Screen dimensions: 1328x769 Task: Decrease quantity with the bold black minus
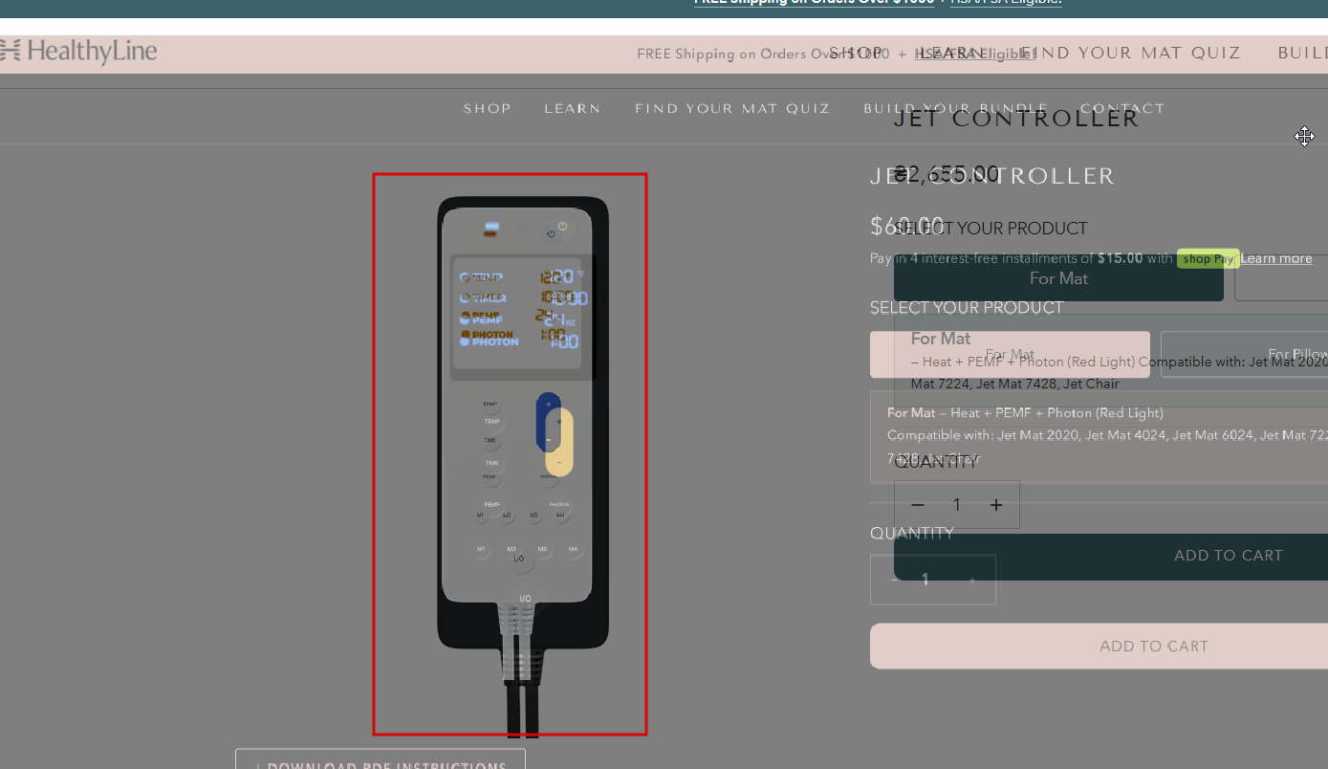(x=918, y=505)
